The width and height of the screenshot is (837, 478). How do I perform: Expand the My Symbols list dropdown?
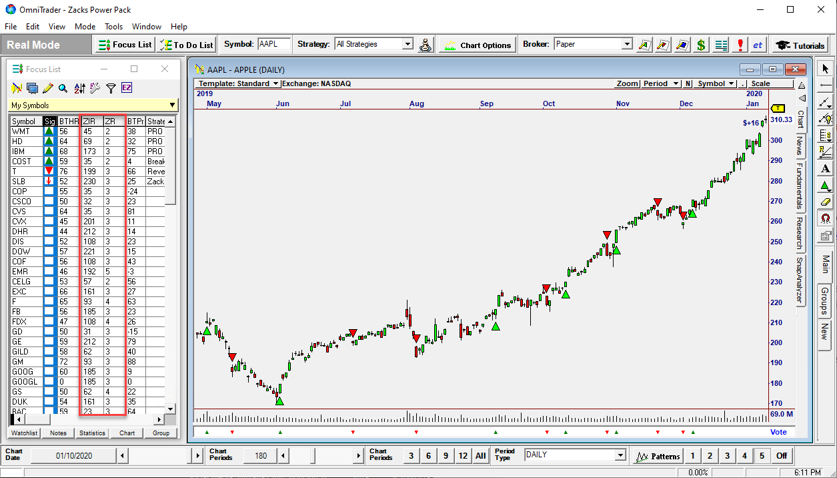tap(173, 105)
